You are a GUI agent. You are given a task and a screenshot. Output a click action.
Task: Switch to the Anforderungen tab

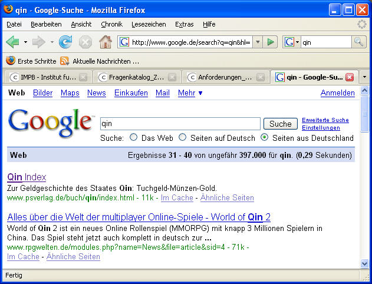point(225,77)
